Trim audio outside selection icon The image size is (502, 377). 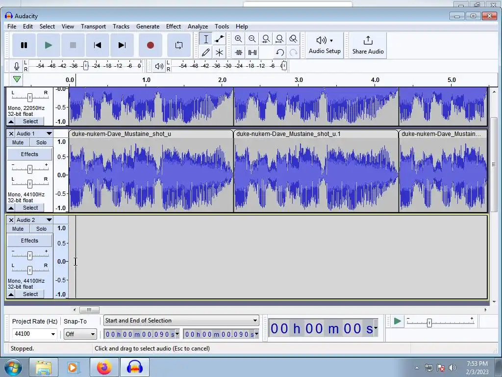tap(239, 52)
